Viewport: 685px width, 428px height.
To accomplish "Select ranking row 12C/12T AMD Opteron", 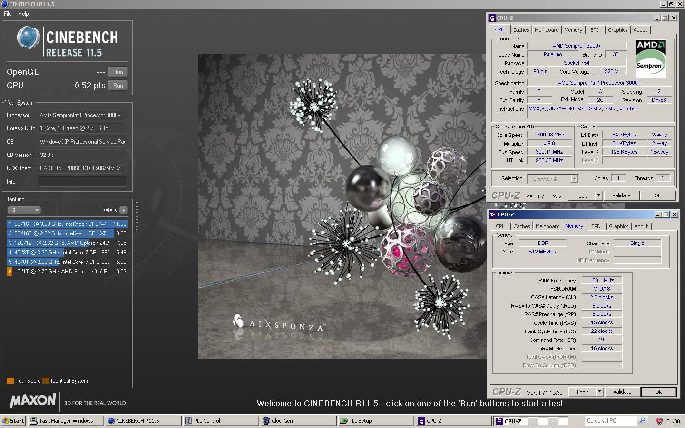I will coord(67,243).
